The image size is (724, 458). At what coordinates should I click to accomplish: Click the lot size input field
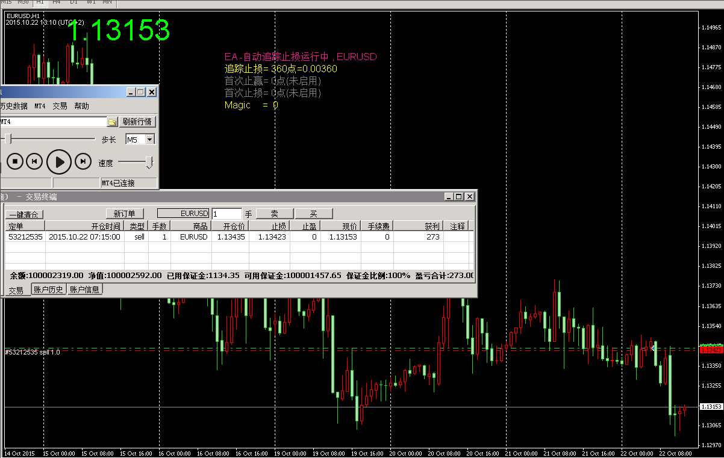[226, 214]
